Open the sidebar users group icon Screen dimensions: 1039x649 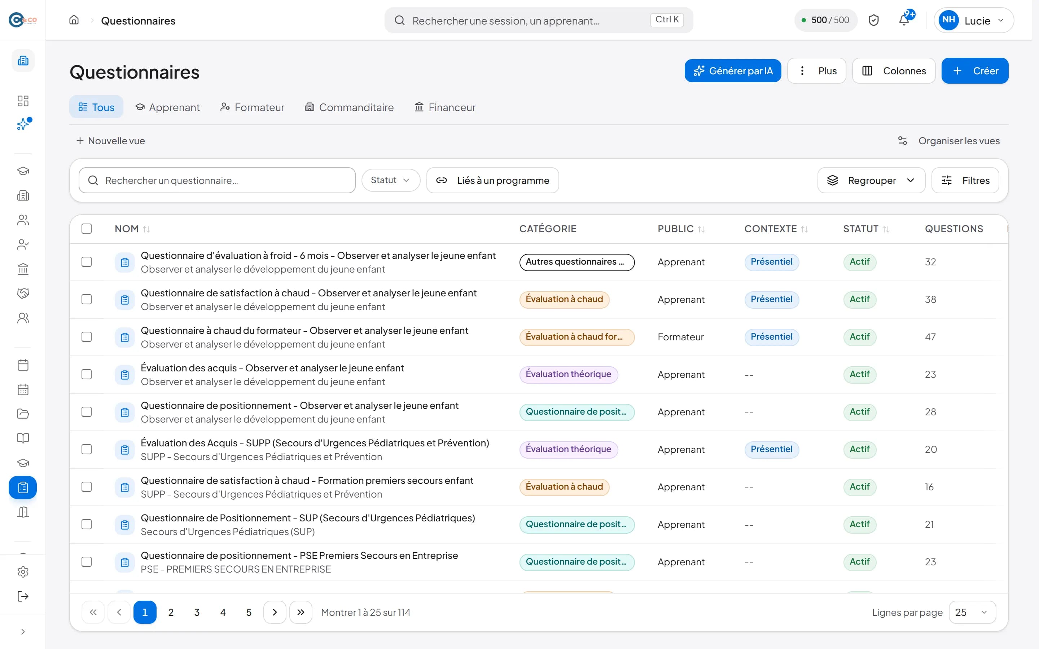point(23,220)
